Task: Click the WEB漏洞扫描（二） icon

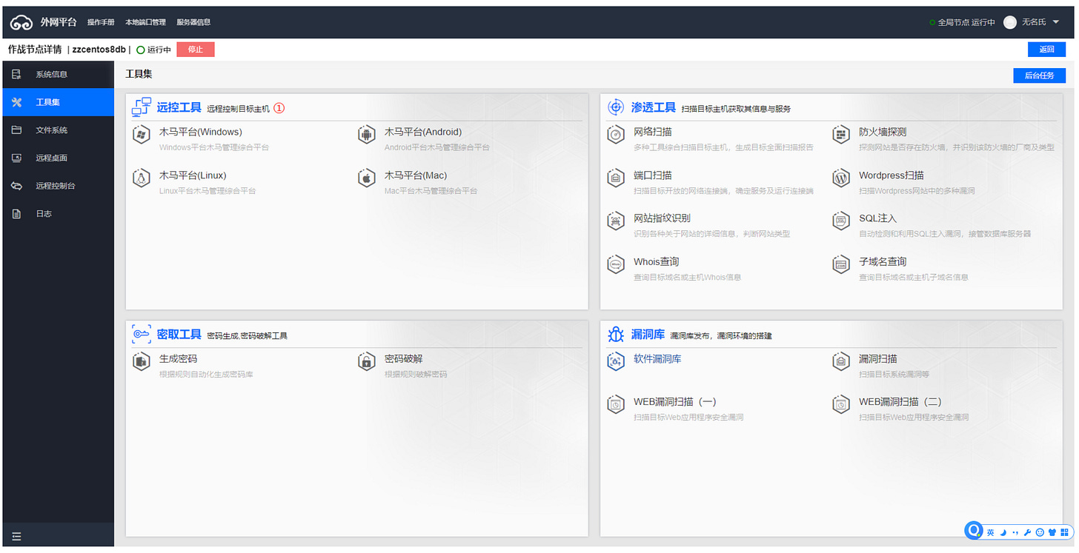Action: (840, 405)
